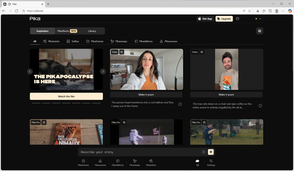The height and width of the screenshot is (171, 294).
Task: Open the man in flamingo shirt thumbnail
Action: point(227,70)
